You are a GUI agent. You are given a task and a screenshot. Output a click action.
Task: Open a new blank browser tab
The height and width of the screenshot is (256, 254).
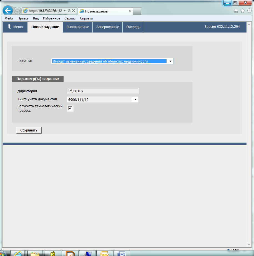[137, 11]
